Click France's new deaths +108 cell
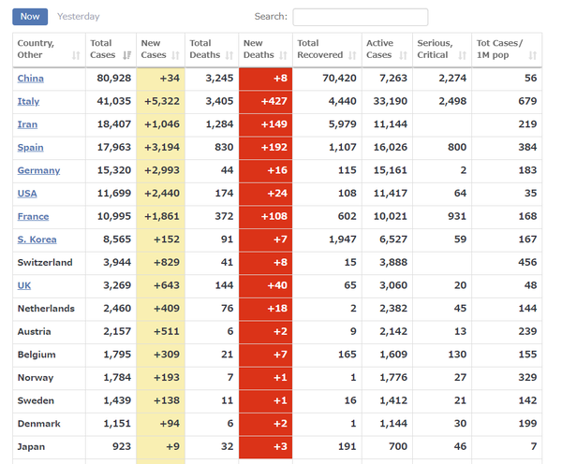This screenshot has height=464, width=562. tap(266, 217)
